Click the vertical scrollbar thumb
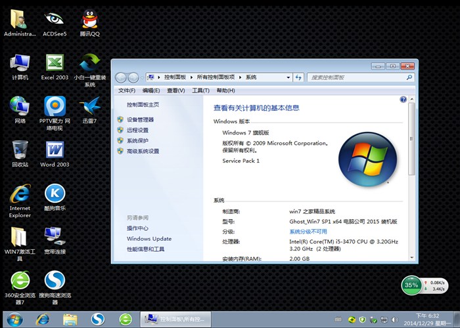 point(411,139)
